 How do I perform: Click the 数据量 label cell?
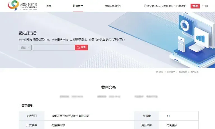coord(147,116)
